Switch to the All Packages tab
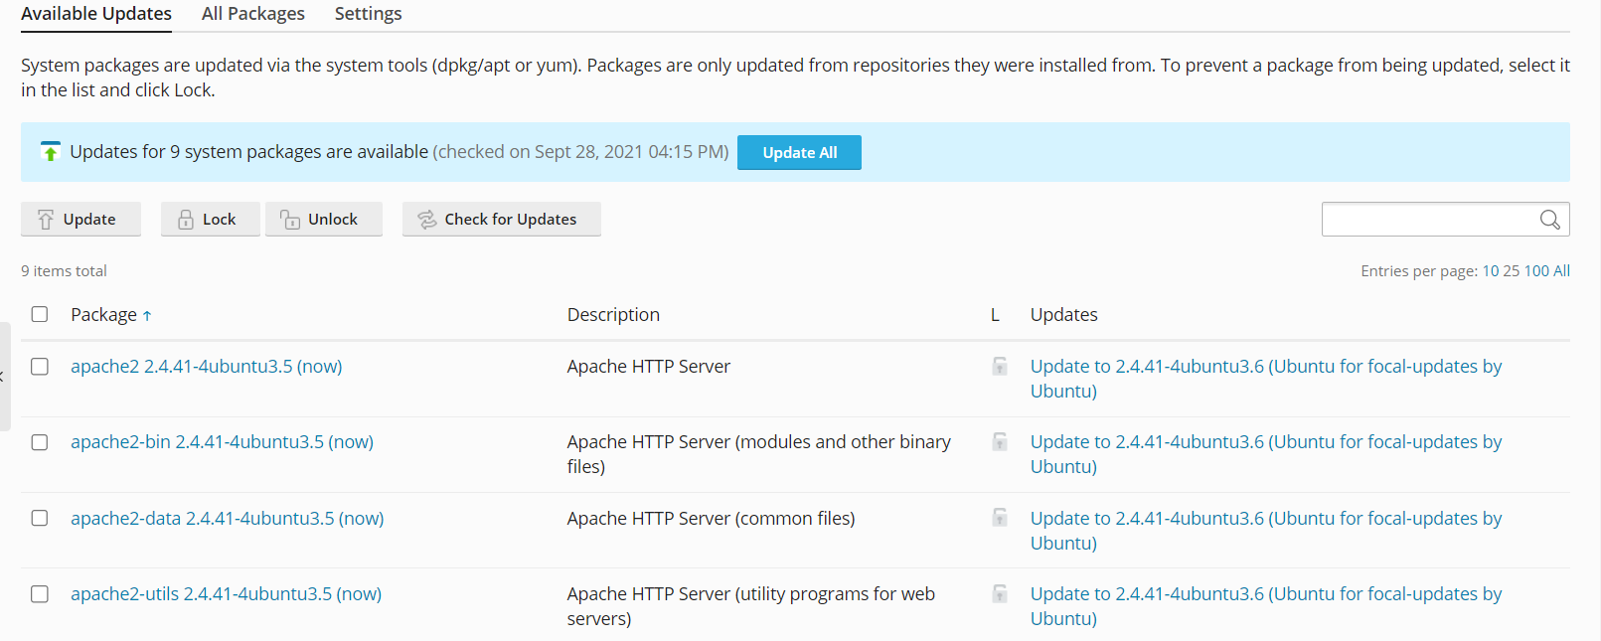The width and height of the screenshot is (1601, 641). 252,14
